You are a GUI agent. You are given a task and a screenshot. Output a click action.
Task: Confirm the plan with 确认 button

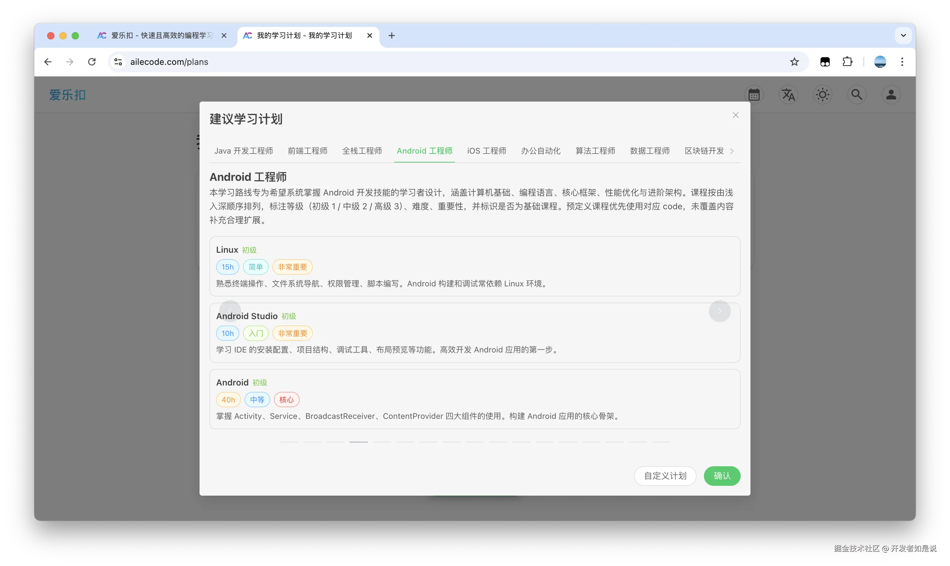pos(721,476)
